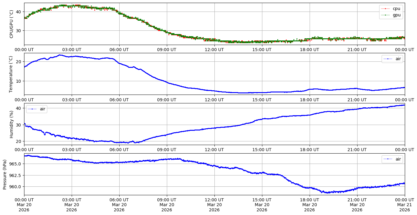Image resolution: width=417 pixels, height=215 pixels.
Task: Click the Pressure (hPa) y-axis label
Action: (5, 174)
